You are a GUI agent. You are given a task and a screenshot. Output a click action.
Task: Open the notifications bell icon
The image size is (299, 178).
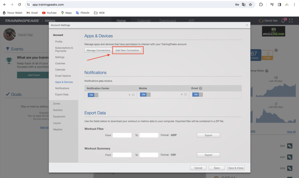[x=283, y=21]
